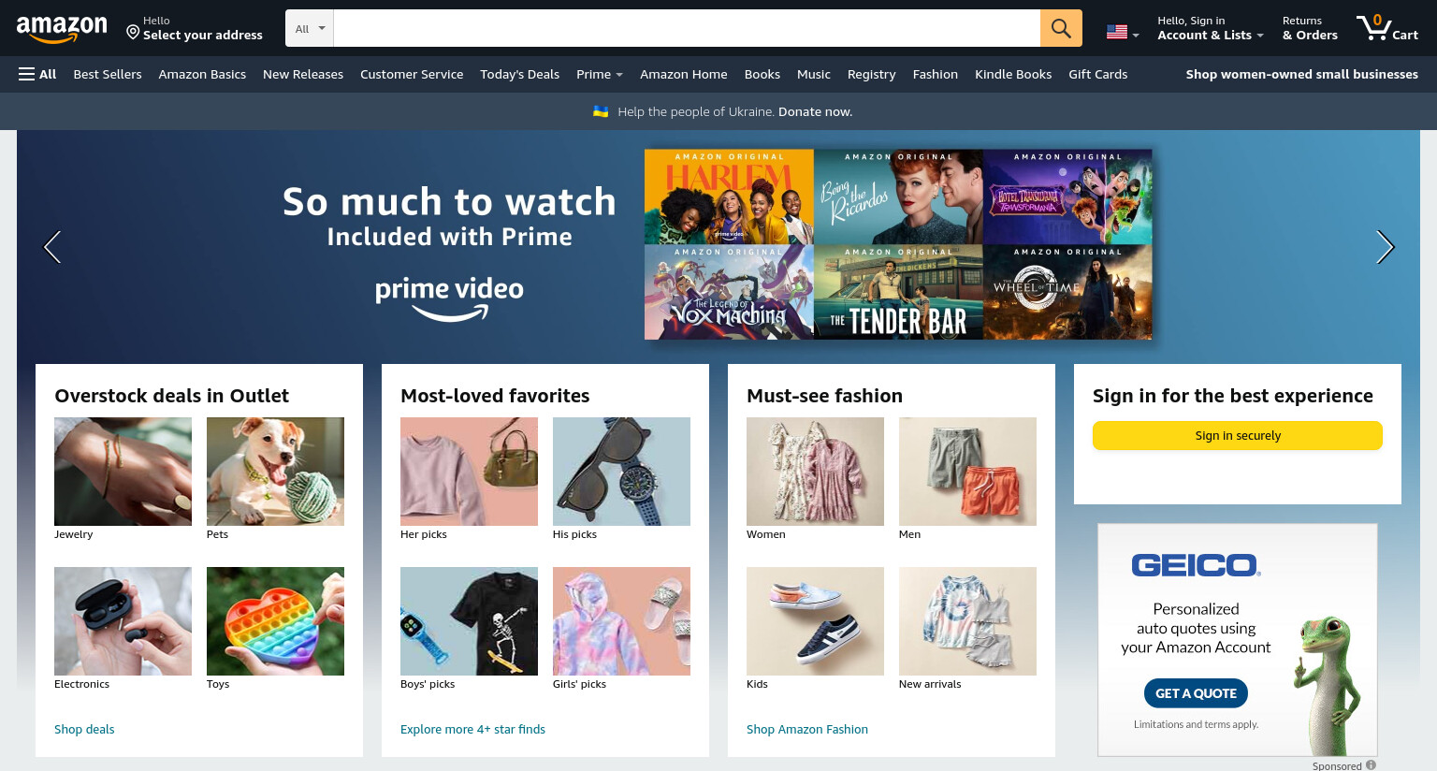Open Registry in navigation

[871, 74]
